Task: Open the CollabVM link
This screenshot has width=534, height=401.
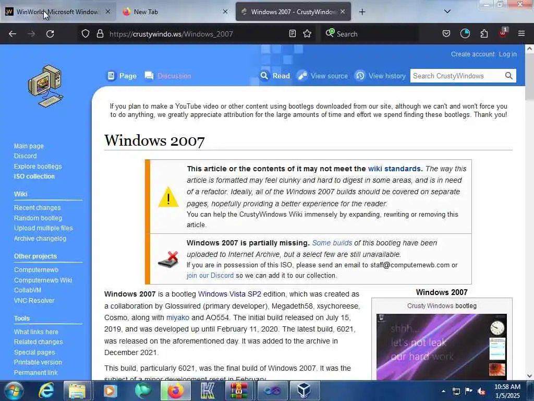Action: pyautogui.click(x=28, y=290)
